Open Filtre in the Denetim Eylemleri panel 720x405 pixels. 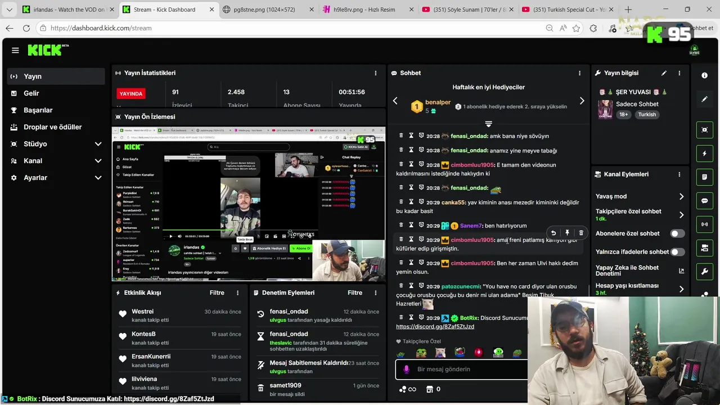(x=355, y=293)
